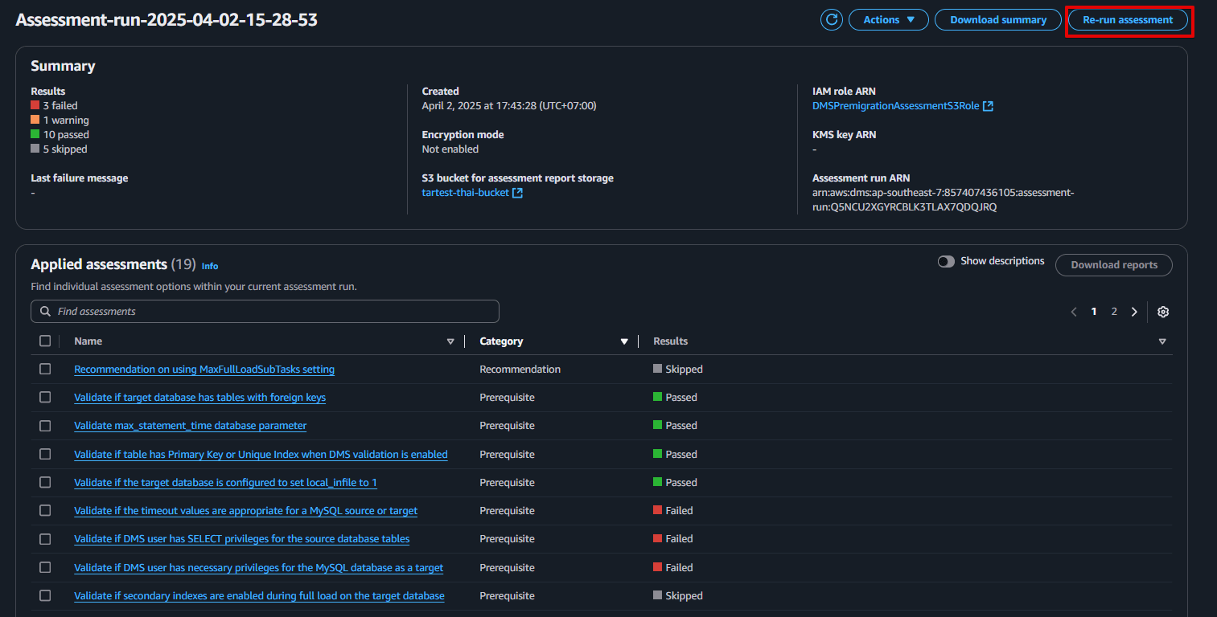Open Validate DMS user necessary privileges MySQL target
The image size is (1217, 617).
pos(258,568)
